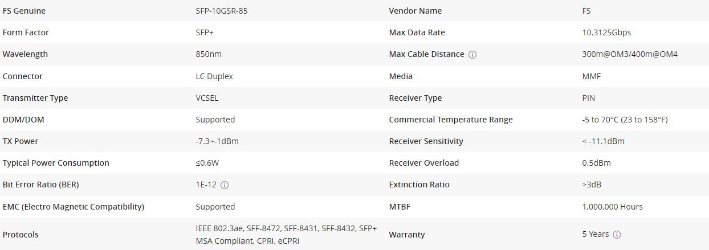
Task: Click the Receiver Type label
Action: (415, 98)
